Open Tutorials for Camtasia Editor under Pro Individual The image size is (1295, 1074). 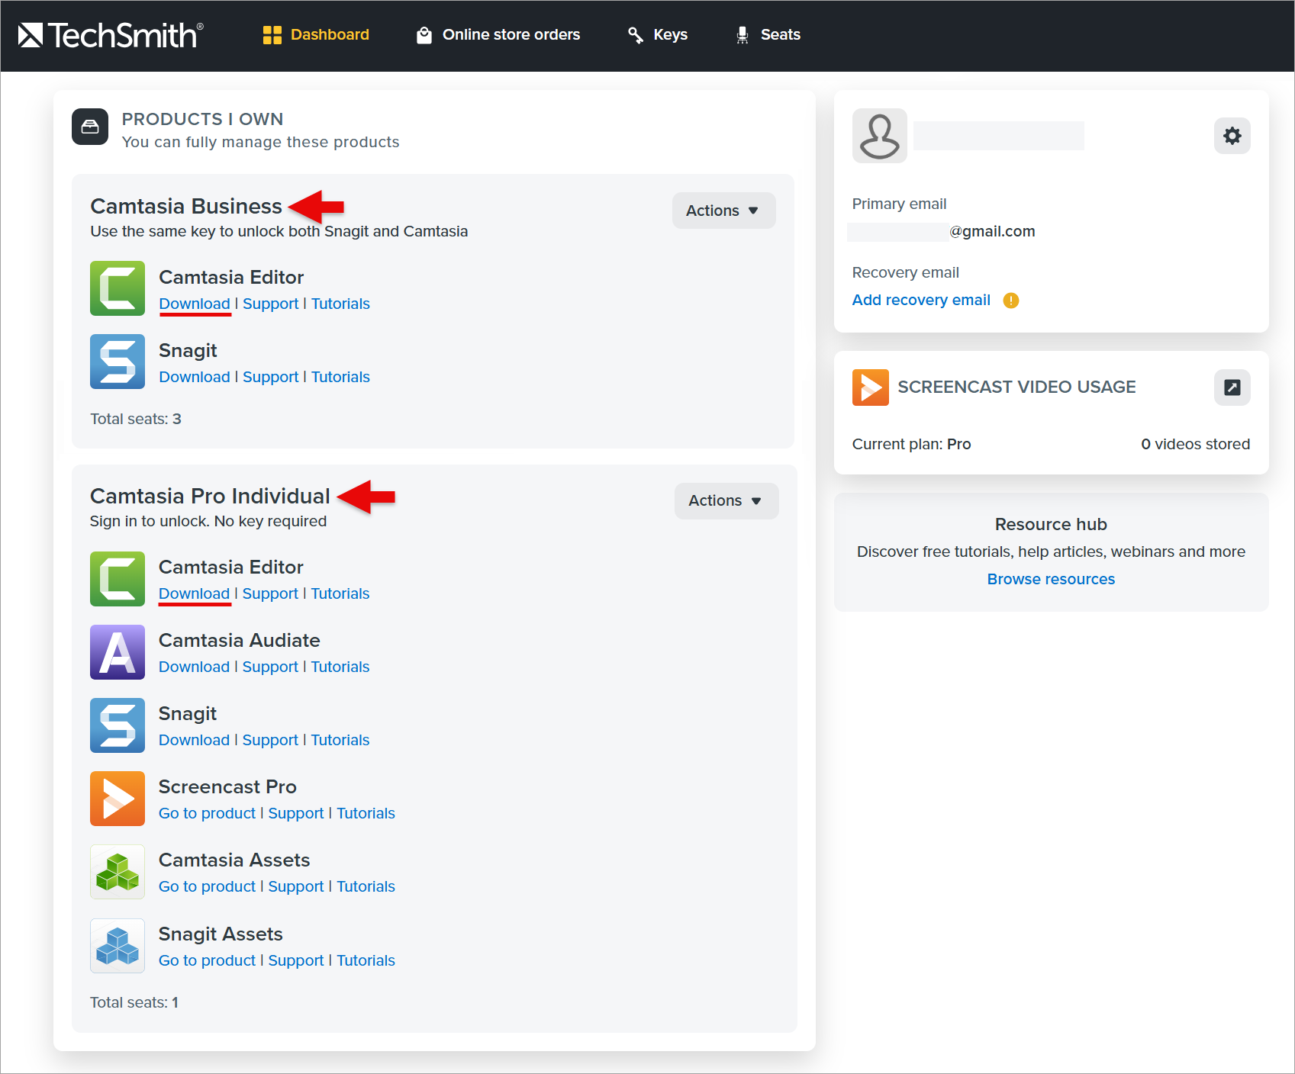[x=340, y=593]
